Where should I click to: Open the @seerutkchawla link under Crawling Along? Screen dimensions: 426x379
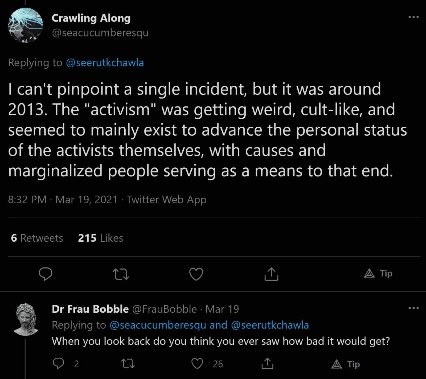105,63
